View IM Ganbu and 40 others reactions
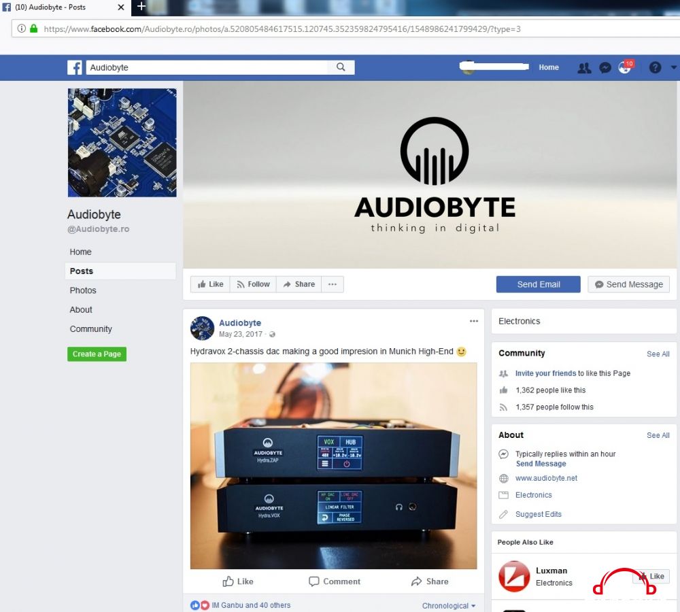 (x=251, y=605)
